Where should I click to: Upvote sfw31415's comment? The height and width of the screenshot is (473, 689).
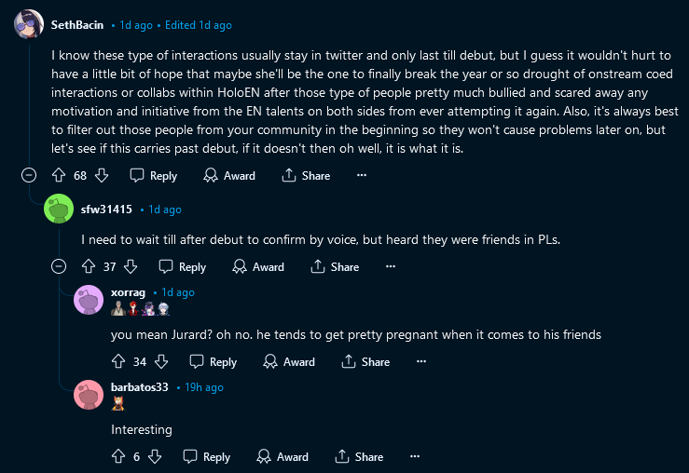[x=88, y=266]
